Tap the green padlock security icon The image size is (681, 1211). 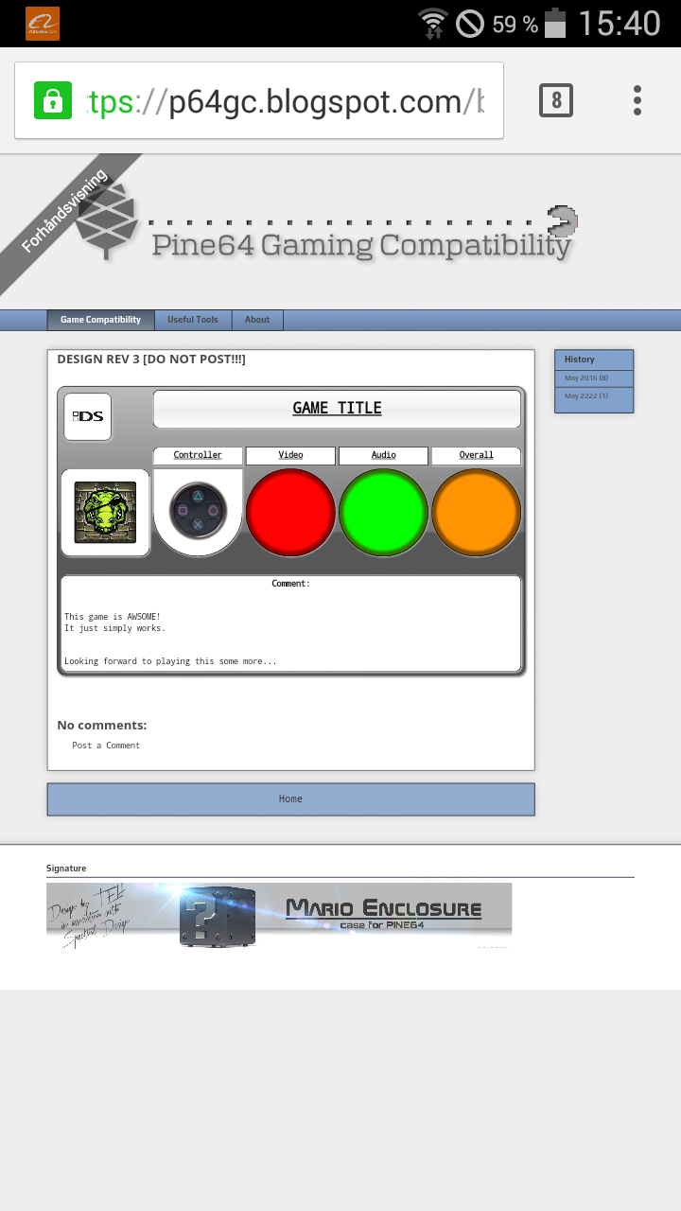click(53, 100)
